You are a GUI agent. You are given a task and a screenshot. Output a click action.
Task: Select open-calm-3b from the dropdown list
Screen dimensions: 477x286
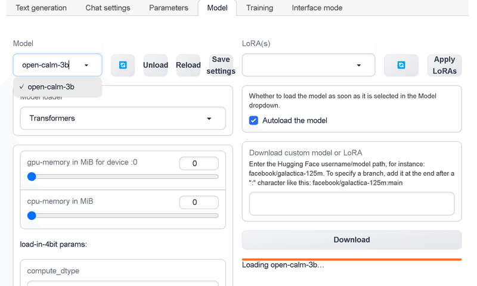click(57, 87)
